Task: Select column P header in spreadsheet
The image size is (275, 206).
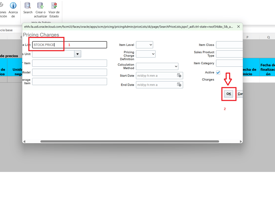Action: pos(247,37)
